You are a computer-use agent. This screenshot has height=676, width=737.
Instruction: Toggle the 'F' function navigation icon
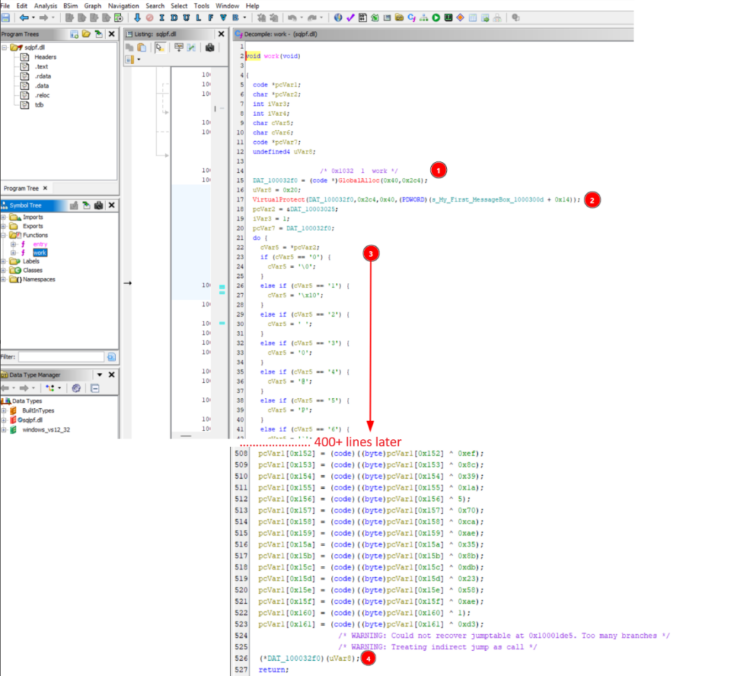pos(211,18)
